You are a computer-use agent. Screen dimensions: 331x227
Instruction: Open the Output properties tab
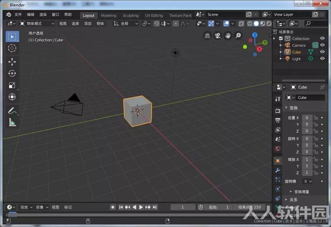278,120
